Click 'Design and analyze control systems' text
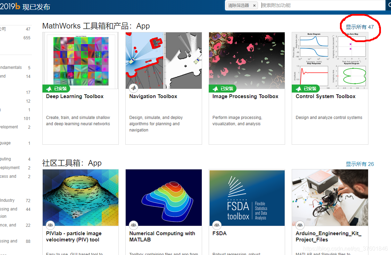The width and height of the screenshot is (391, 255). [x=329, y=118]
